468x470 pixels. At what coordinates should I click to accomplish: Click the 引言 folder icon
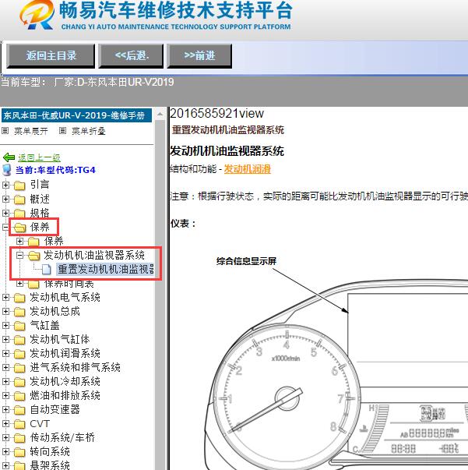point(19,186)
